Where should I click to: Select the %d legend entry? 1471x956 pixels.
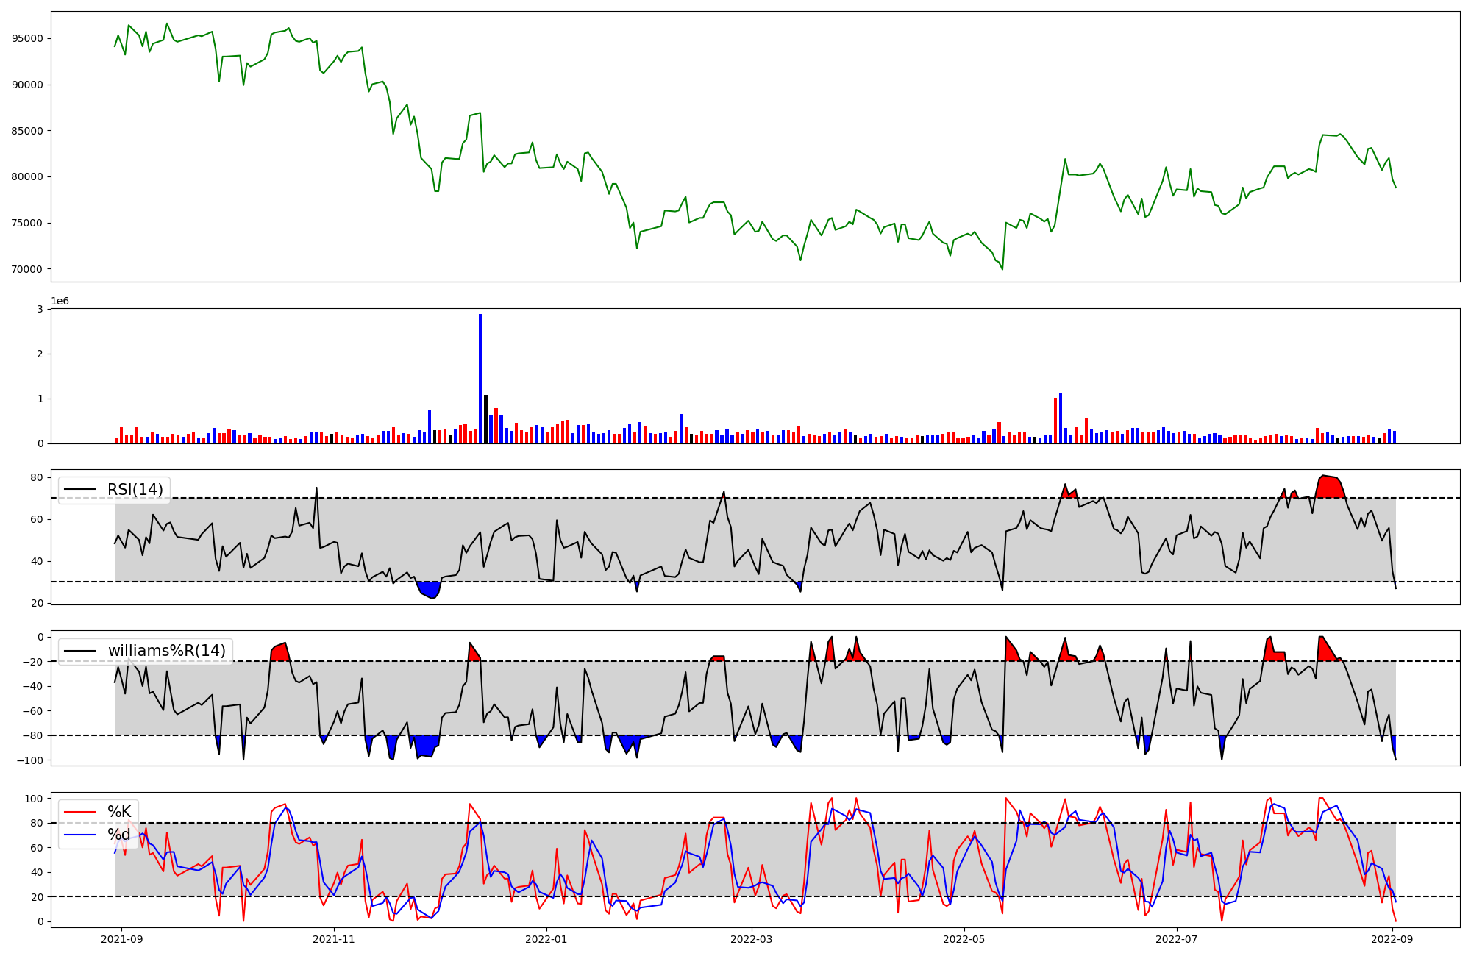point(119,835)
